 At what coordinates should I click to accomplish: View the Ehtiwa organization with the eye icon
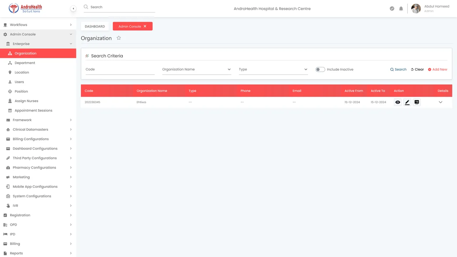(398, 102)
